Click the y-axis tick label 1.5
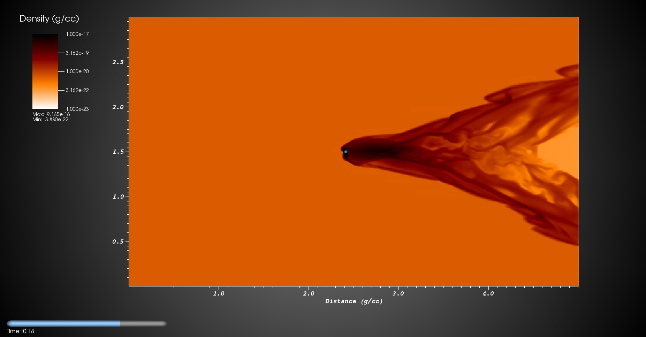Viewport: 646px width, 337px height. (118, 152)
